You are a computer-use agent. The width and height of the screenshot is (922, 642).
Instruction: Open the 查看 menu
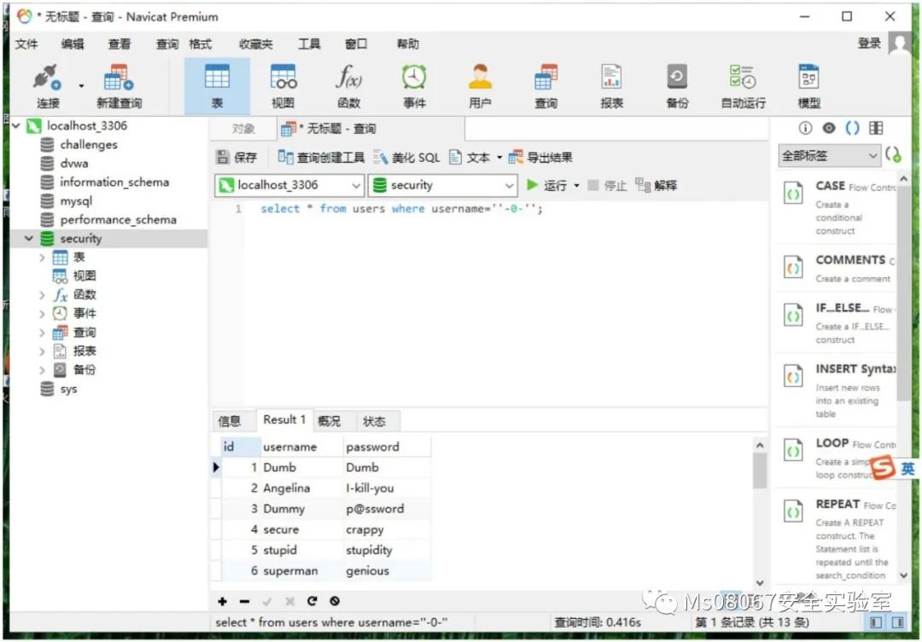(x=120, y=43)
